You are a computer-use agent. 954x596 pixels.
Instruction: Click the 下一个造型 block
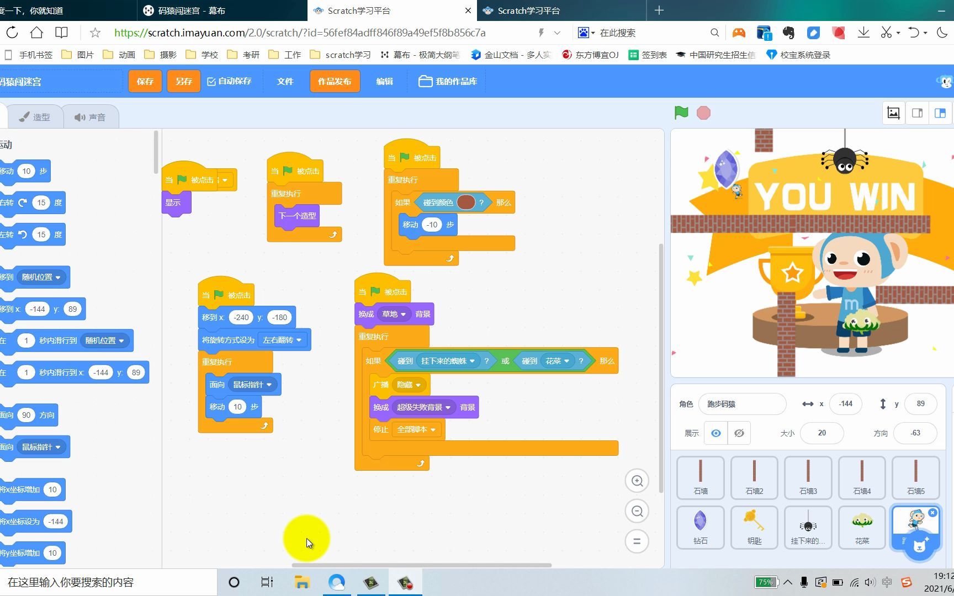point(297,216)
